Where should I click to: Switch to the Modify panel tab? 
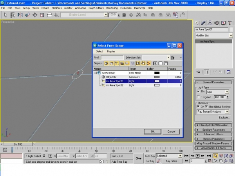203,23
